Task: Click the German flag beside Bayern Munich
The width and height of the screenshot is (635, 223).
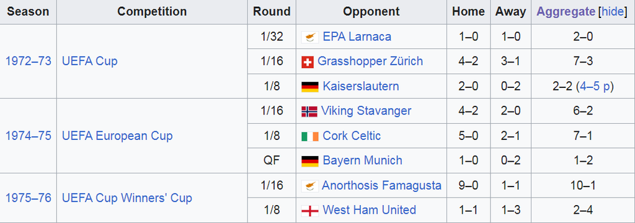Action: click(310, 160)
